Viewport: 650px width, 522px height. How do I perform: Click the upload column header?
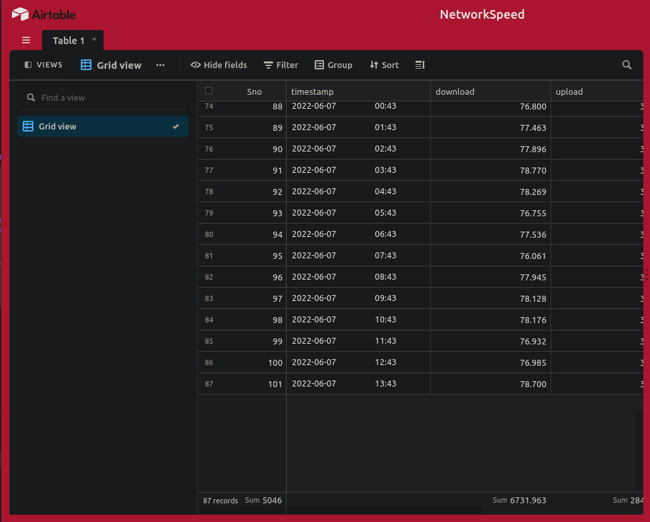tap(597, 91)
